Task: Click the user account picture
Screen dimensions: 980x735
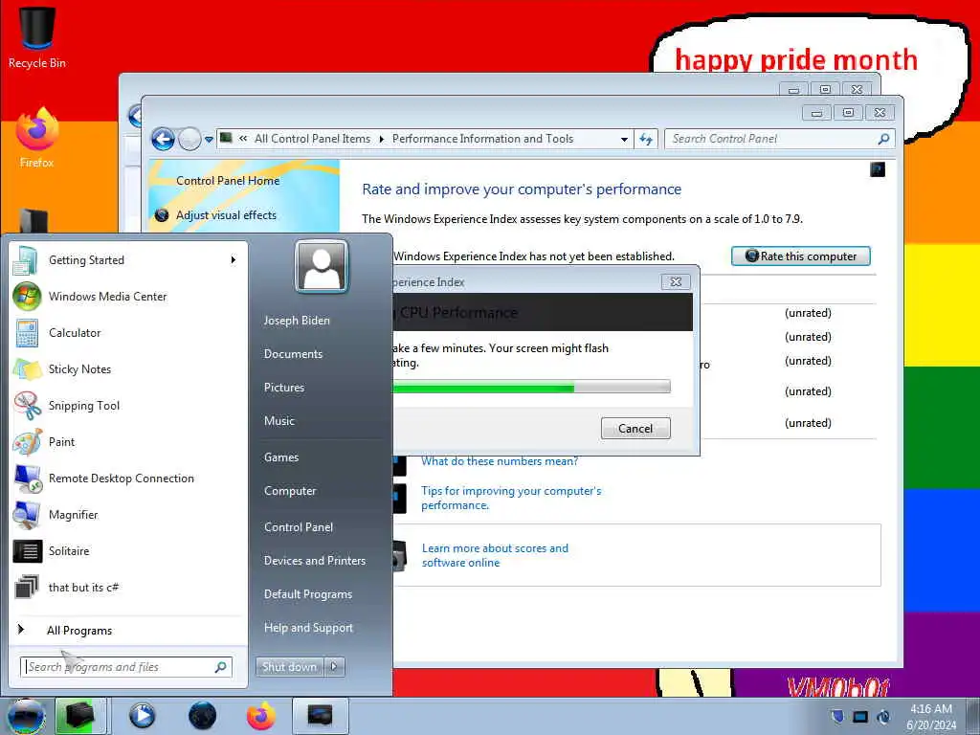Action: click(322, 266)
